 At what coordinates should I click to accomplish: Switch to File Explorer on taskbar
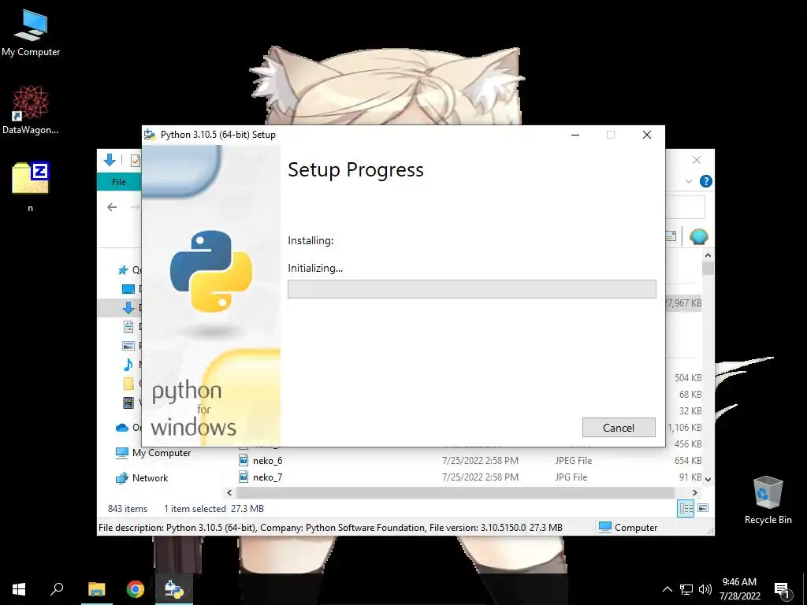tap(96, 589)
